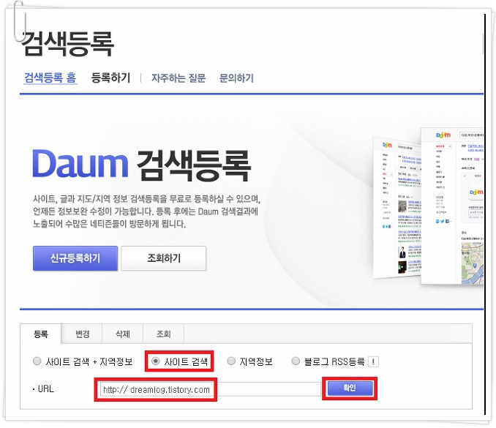Open the 검색등록 홈 link
This screenshot has width=496, height=428.
pos(50,78)
